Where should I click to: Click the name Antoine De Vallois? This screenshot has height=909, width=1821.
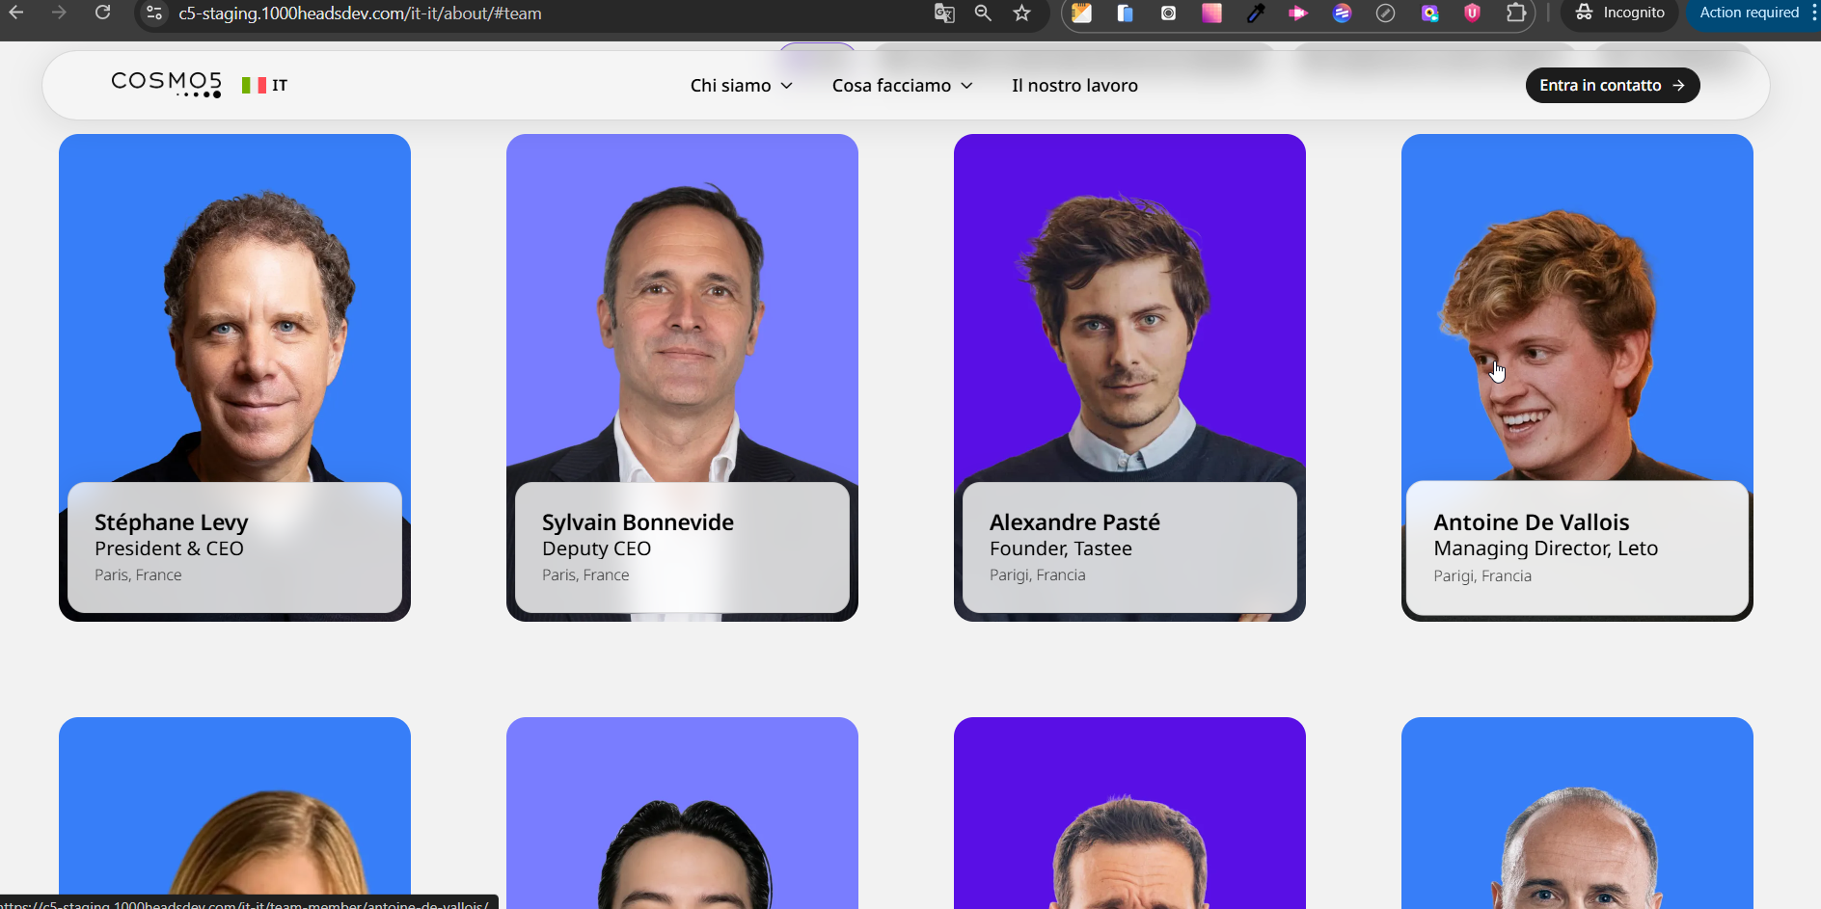click(1532, 522)
